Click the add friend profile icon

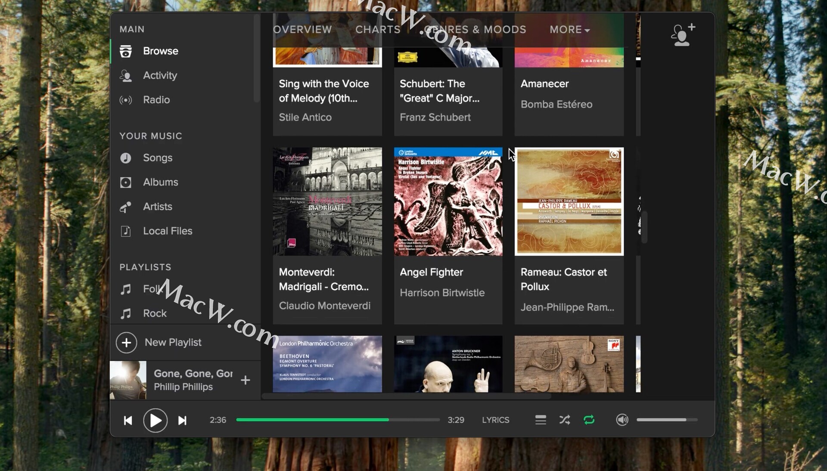[683, 34]
